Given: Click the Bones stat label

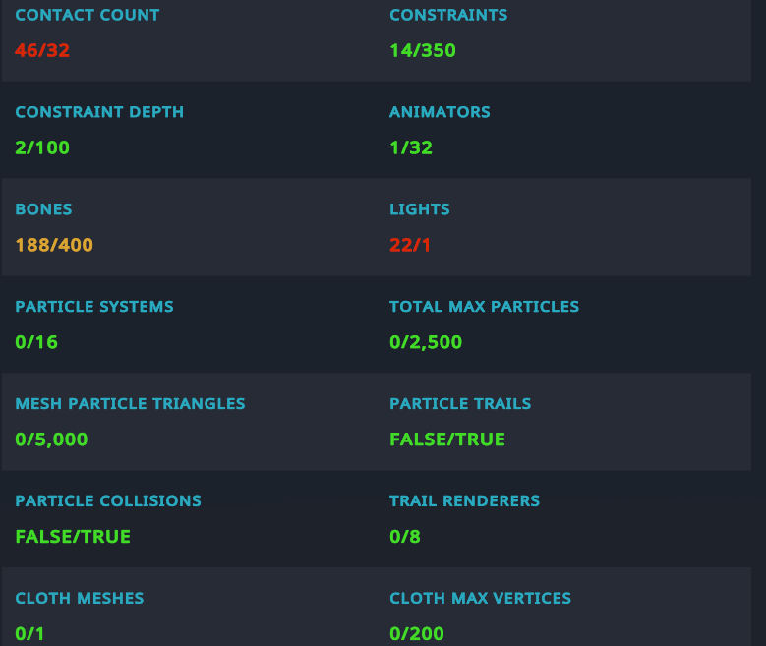Looking at the screenshot, I should point(43,209).
